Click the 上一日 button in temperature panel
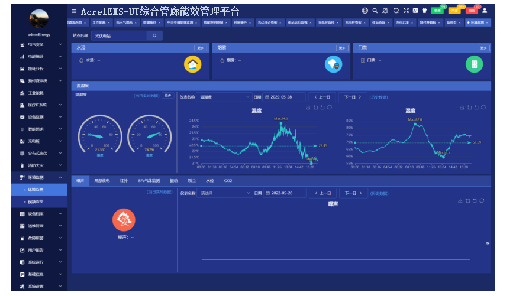This screenshot has width=516, height=296. click(x=322, y=97)
